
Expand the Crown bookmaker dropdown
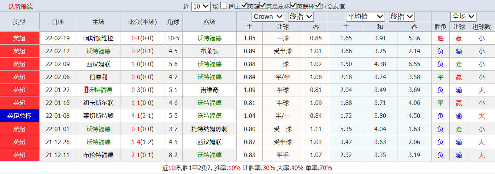[x=268, y=17]
